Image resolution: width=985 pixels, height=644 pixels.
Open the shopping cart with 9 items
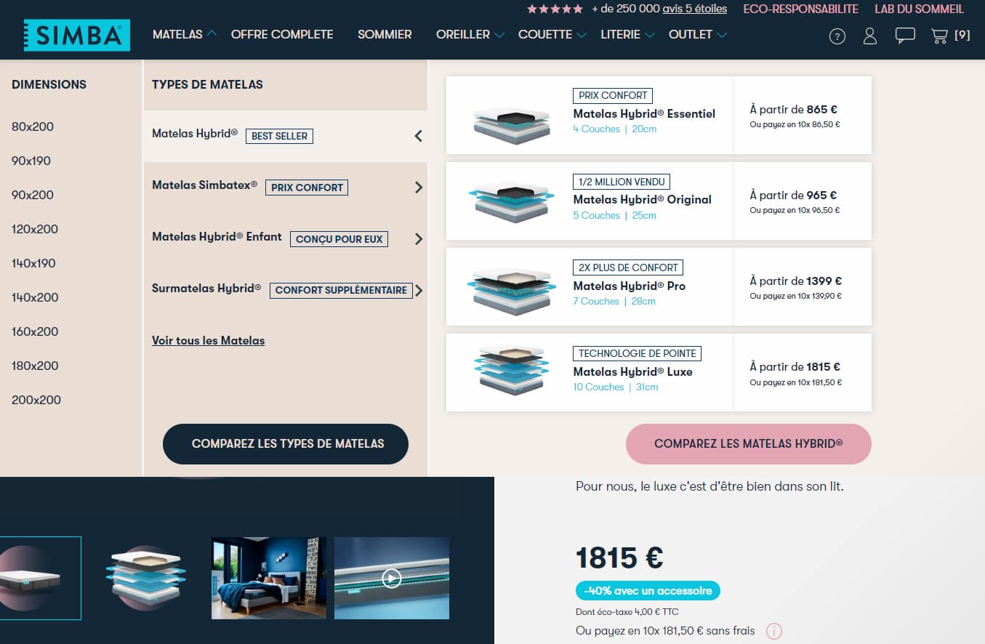pos(943,35)
